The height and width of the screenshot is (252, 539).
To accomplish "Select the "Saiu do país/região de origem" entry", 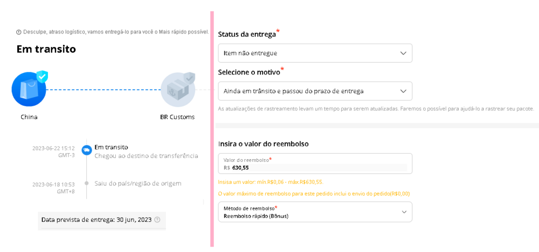I will [x=138, y=183].
